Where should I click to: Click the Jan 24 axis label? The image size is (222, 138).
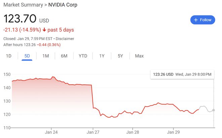(x=51, y=132)
